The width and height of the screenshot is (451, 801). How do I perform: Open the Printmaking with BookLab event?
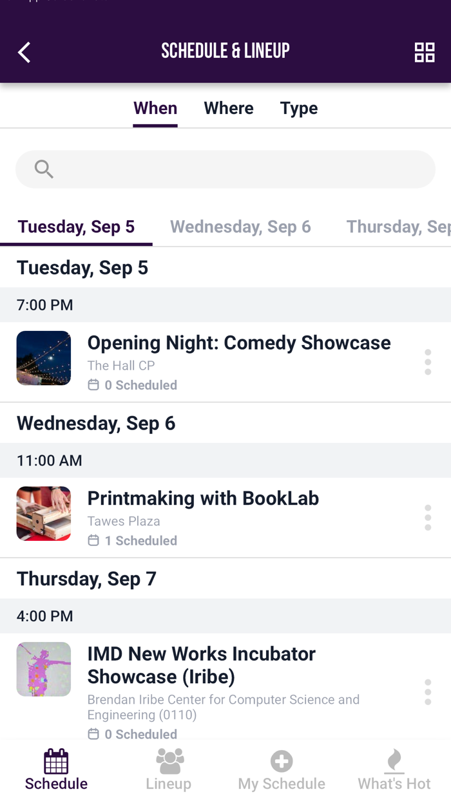(203, 498)
